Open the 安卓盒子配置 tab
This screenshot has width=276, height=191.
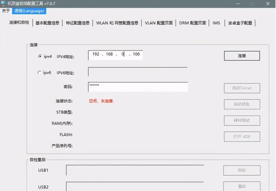(240, 23)
